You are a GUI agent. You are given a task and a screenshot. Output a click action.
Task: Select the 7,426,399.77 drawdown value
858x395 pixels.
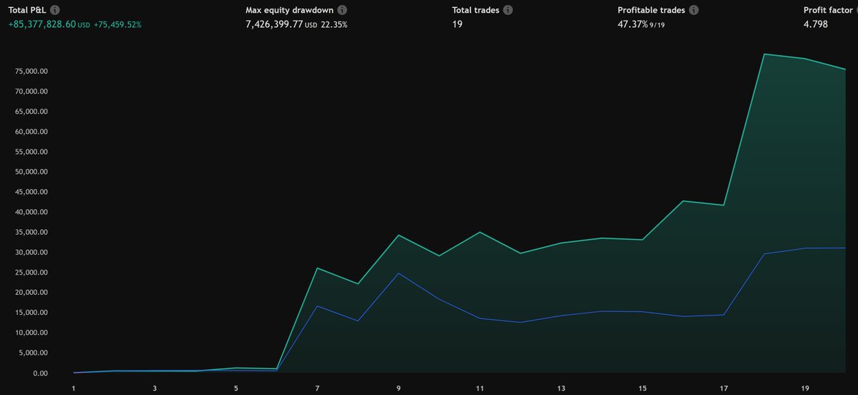click(x=274, y=24)
